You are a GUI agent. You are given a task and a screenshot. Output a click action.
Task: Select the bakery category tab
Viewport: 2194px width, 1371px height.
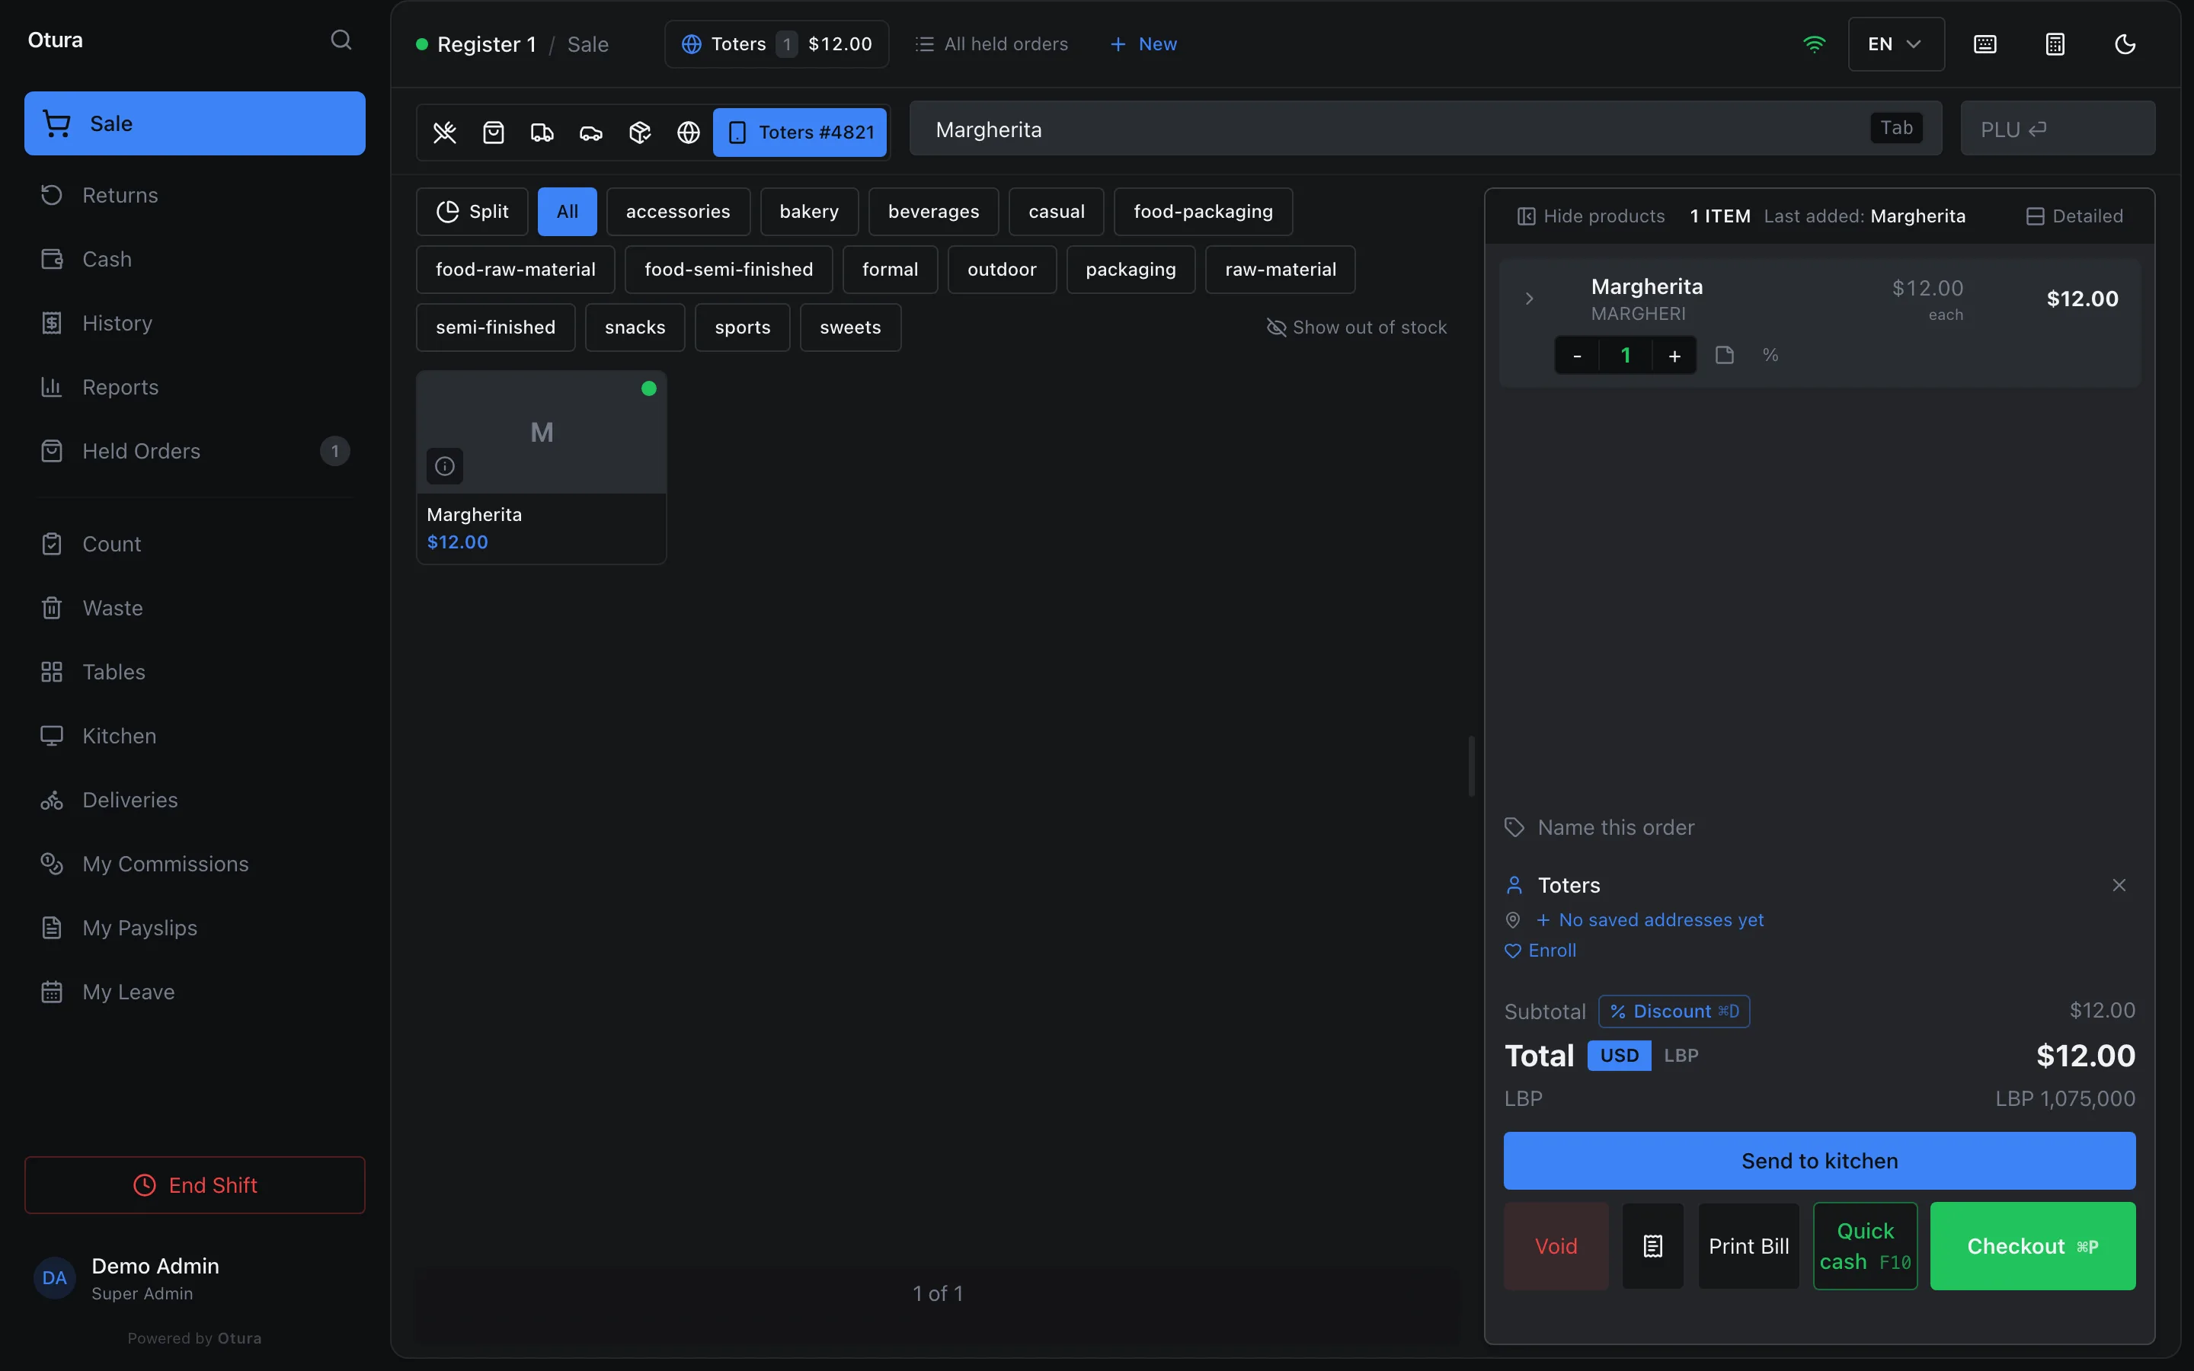[x=809, y=211]
